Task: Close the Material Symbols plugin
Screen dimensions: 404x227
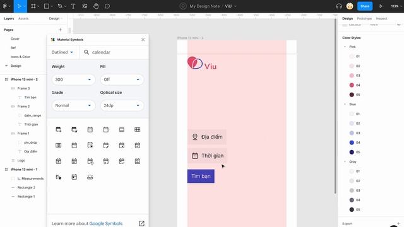Action: [143, 40]
